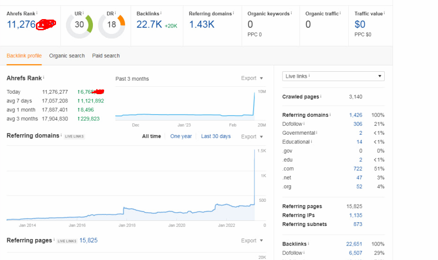Open the 1,426 referring domains link
Screen dimensions: 438x260
tap(356, 115)
